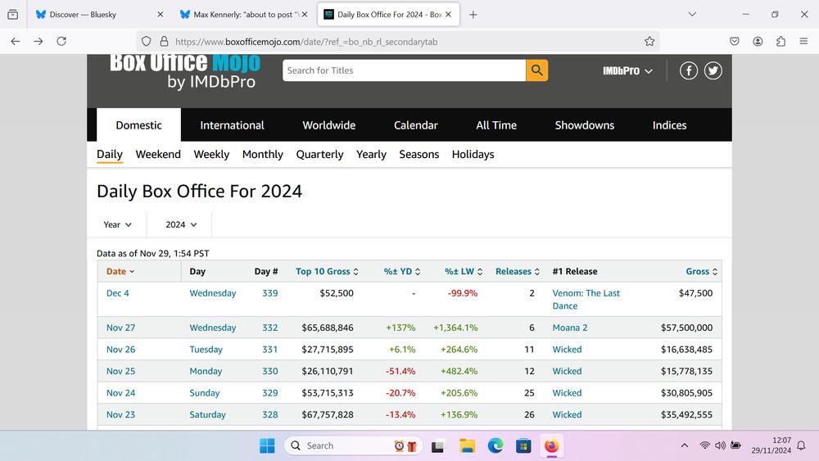This screenshot has width=819, height=461.
Task: Open Wi-Fi network settings in tray
Action: 704,445
